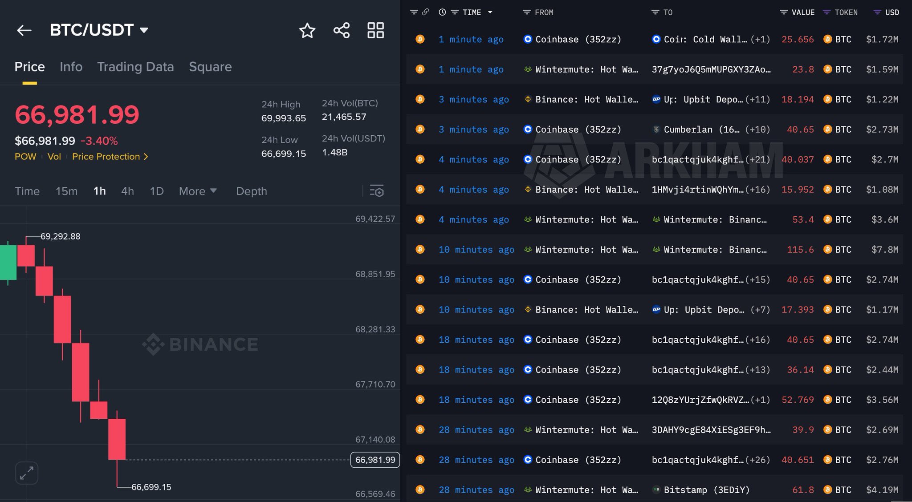Open the BTC/USDT pair selector dropdown
This screenshot has width=912, height=502.
coord(143,30)
